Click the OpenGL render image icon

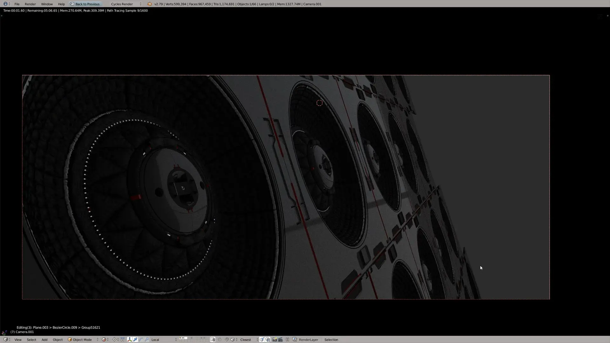274,340
